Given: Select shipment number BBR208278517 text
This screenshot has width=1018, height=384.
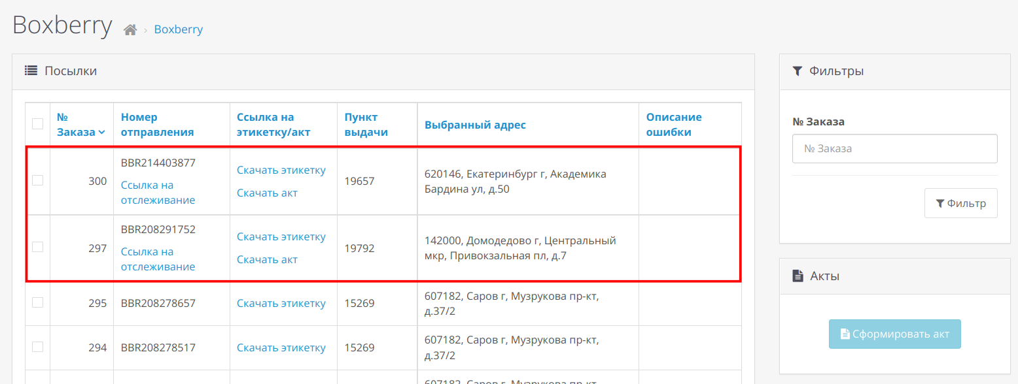Looking at the screenshot, I should tap(158, 347).
